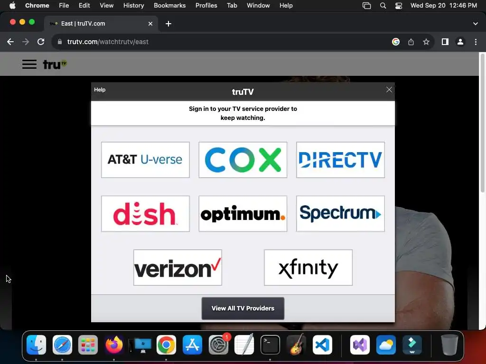Reload the truTV page
Image resolution: width=486 pixels, height=364 pixels.
(41, 42)
